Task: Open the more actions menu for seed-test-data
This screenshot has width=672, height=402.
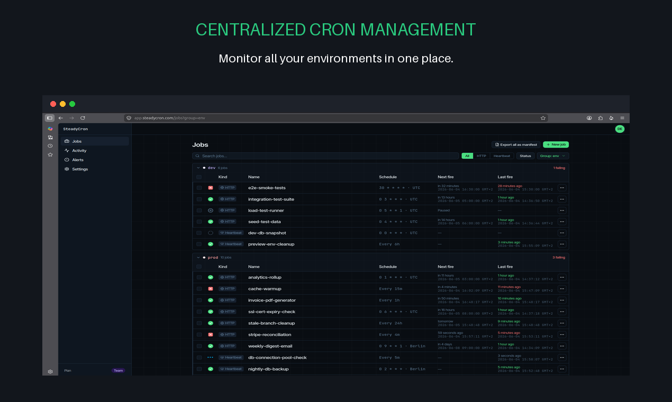Action: pyautogui.click(x=562, y=222)
